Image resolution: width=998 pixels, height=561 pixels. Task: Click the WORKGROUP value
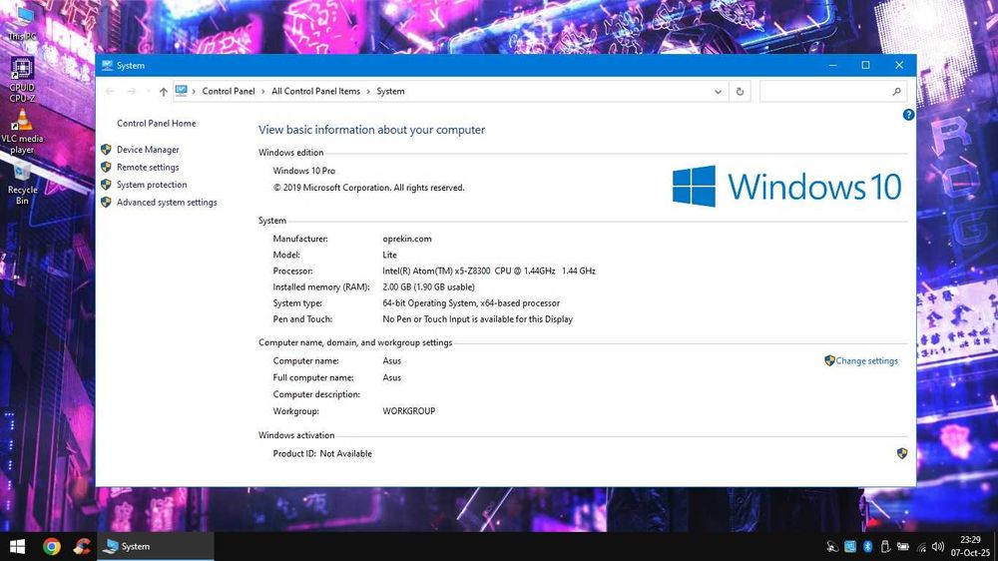point(408,411)
